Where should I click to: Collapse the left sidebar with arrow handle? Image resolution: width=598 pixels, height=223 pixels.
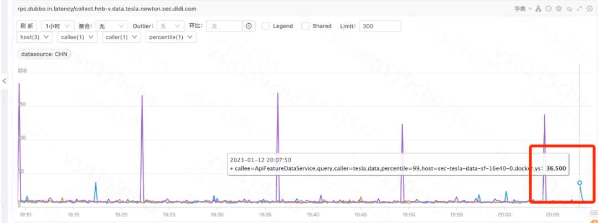click(4, 81)
